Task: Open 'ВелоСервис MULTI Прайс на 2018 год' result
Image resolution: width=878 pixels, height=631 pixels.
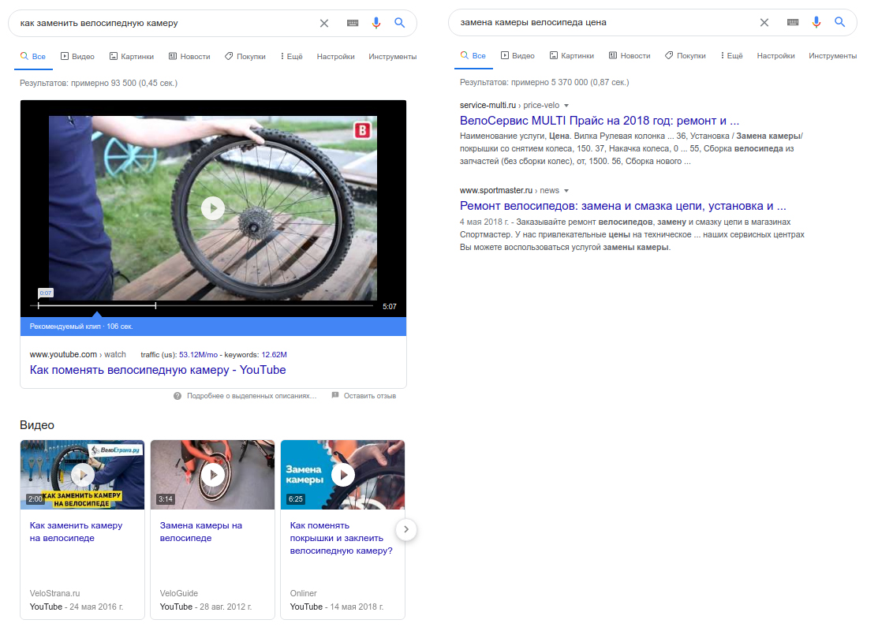Action: tap(599, 121)
